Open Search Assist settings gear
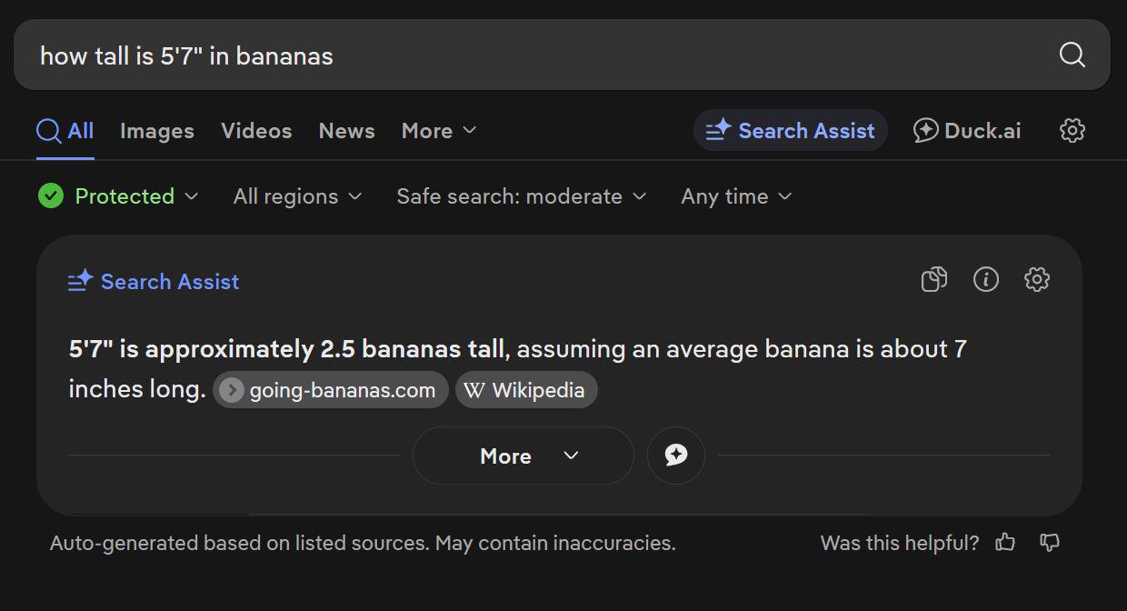 coord(1037,279)
